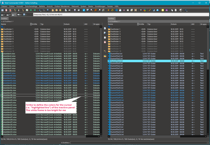Open the Befehle menu
Screen dimensions: 210x145
[42, 6]
